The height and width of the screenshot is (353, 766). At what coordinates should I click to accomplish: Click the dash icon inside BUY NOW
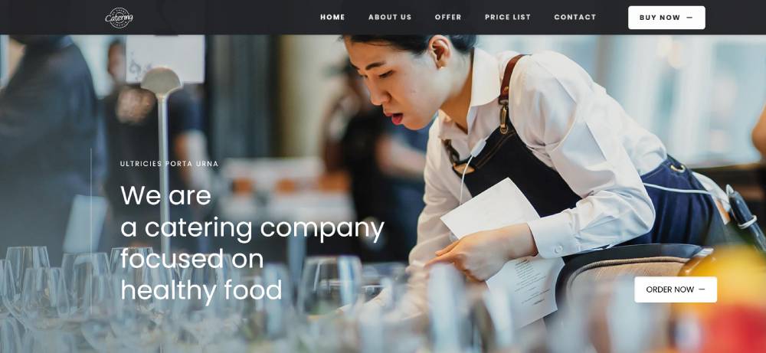click(x=690, y=18)
